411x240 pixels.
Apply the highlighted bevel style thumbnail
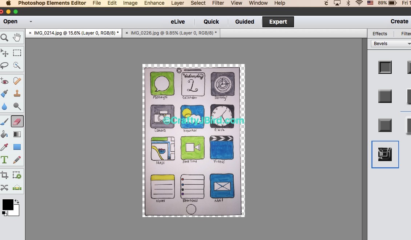coord(385,155)
